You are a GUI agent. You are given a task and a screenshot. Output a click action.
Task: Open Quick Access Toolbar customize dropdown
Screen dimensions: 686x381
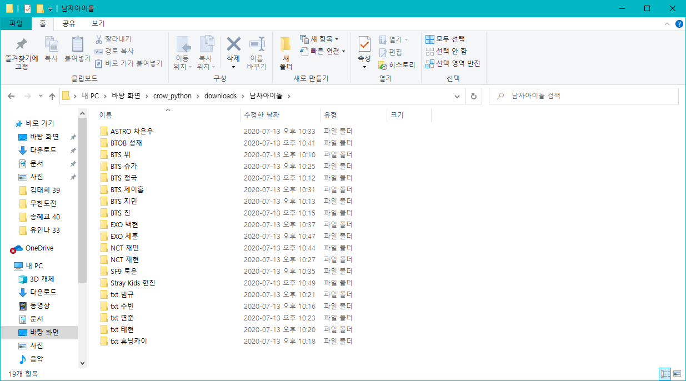pyautogui.click(x=50, y=9)
